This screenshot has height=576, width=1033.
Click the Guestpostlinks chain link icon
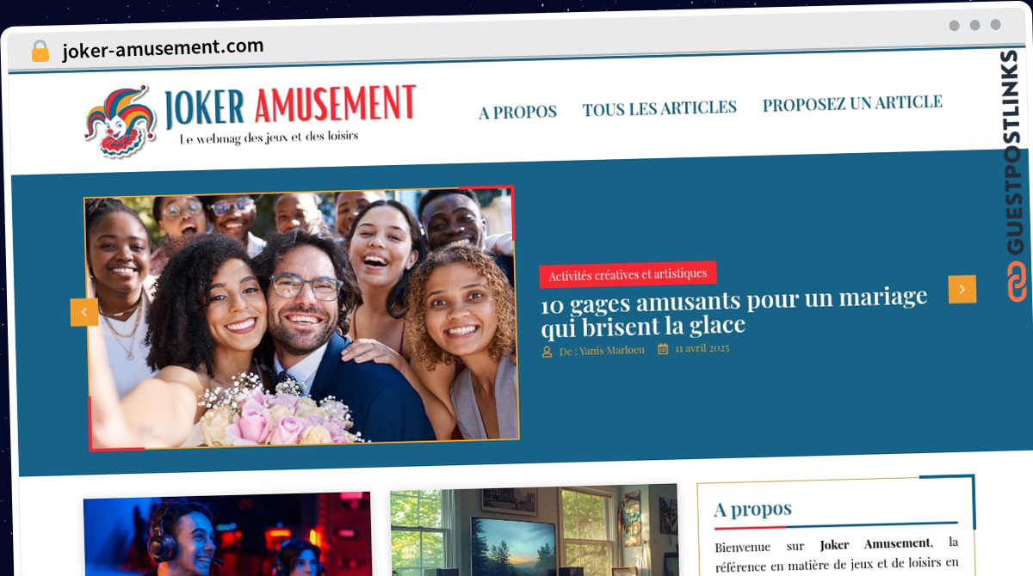point(1018,282)
